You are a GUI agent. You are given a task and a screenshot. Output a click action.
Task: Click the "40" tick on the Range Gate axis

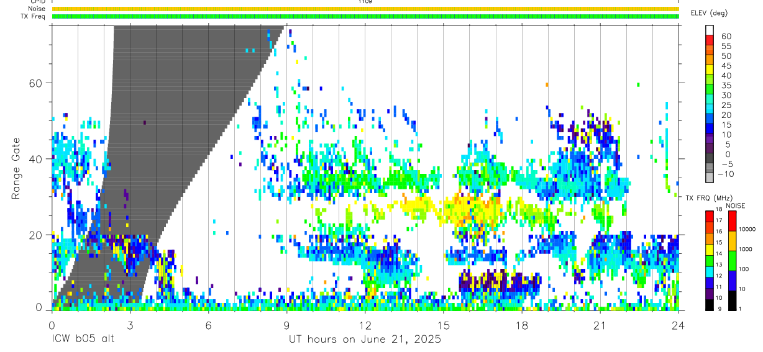[36, 159]
